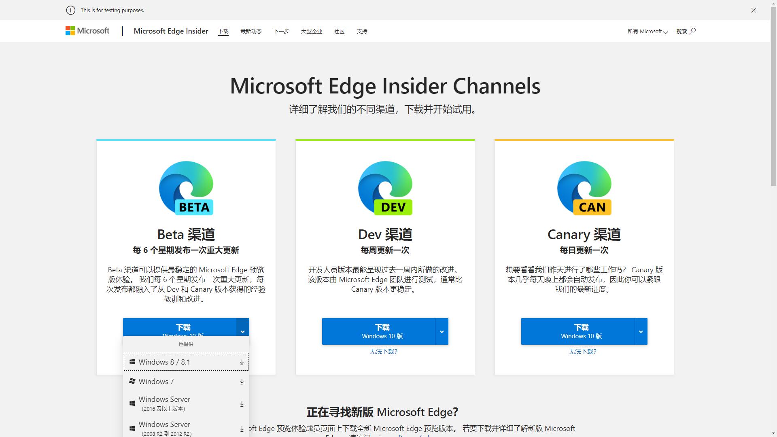Click the Edge Beta channel logo
Image resolution: width=777 pixels, height=437 pixels.
[186, 188]
